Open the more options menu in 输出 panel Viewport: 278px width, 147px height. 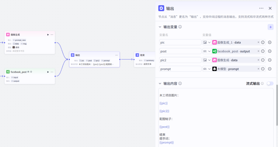[261, 8]
